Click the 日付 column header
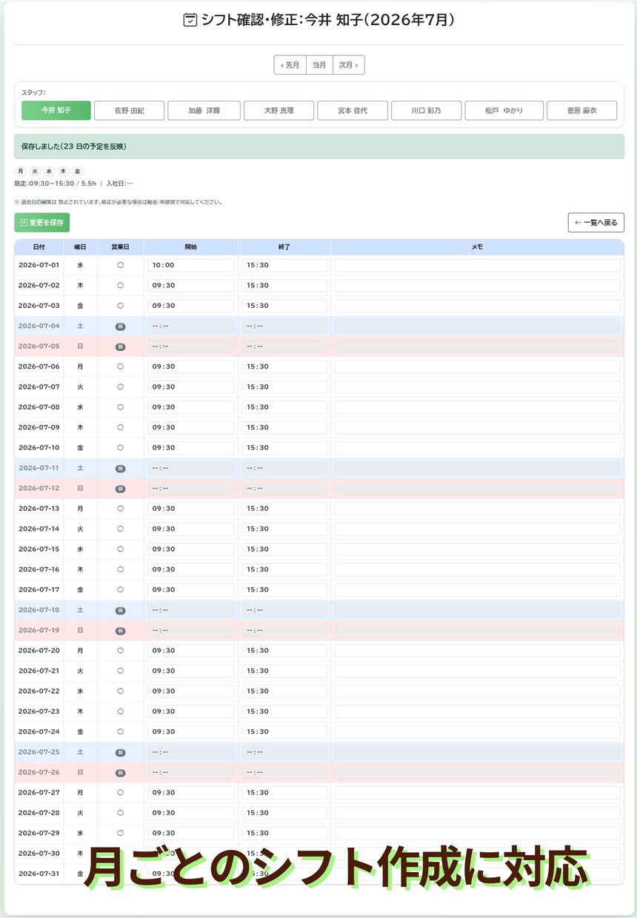 [x=39, y=247]
